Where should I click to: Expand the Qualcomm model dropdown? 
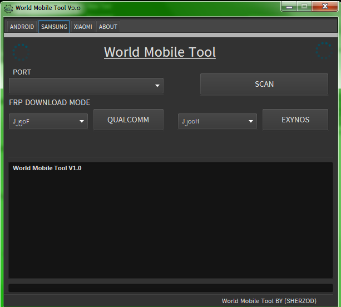pos(48,121)
